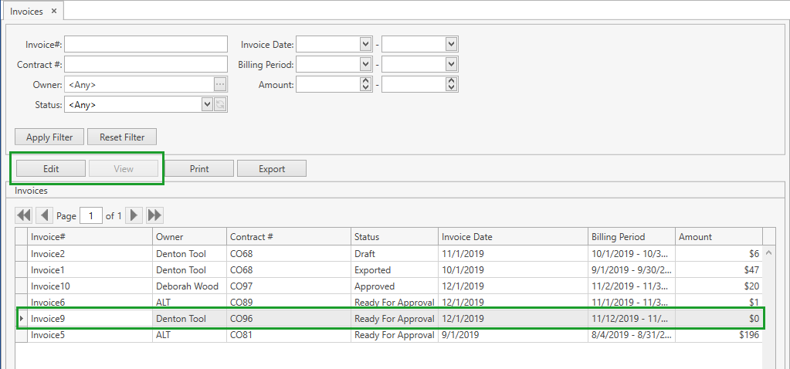The image size is (790, 369).
Task: Adjust Amount minimum value spinner
Action: [x=365, y=84]
